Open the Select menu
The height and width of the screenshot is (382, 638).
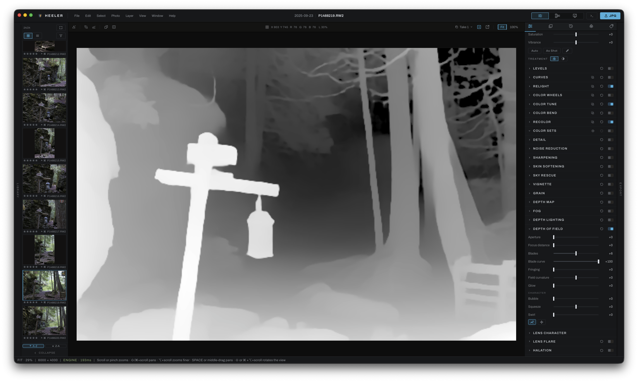coord(101,16)
